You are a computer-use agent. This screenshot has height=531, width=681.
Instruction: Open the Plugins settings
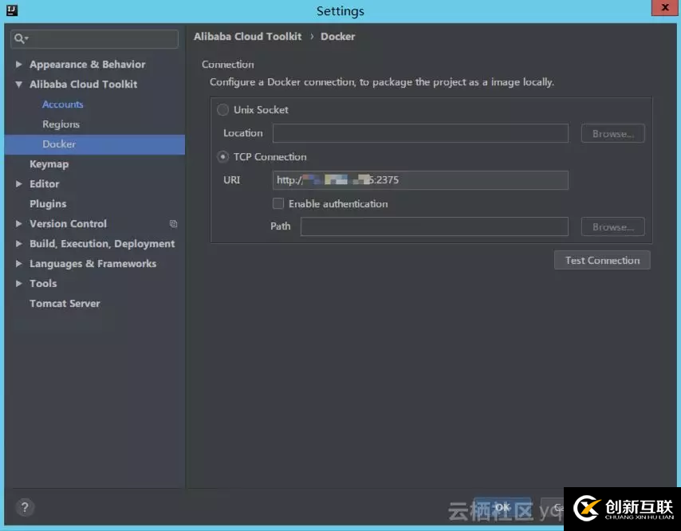[48, 203]
